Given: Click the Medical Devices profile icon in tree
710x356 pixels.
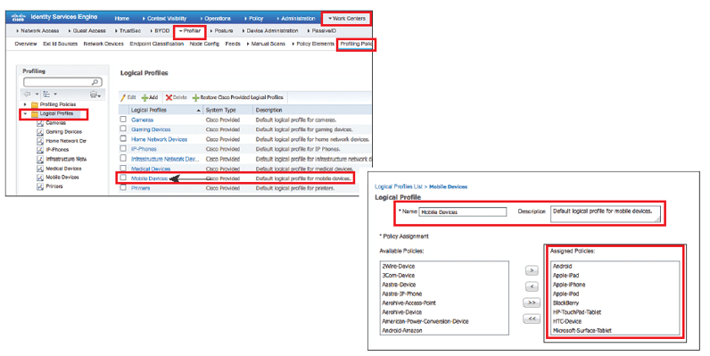Looking at the screenshot, I should pyautogui.click(x=40, y=169).
